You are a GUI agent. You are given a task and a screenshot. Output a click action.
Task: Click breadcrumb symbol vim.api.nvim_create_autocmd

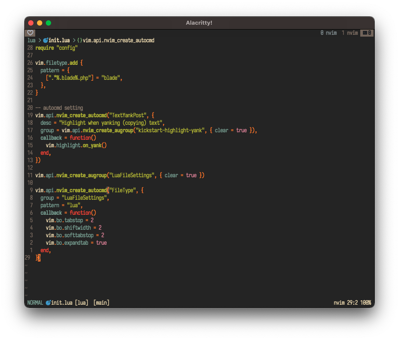tap(118, 40)
